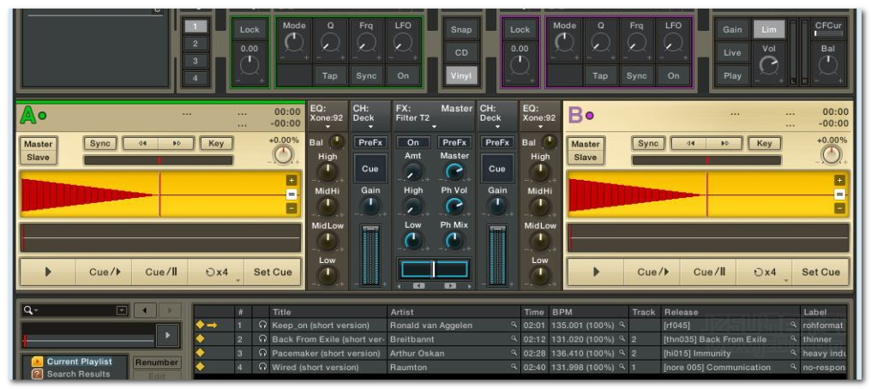Click the magnifier search icon in browser
This screenshot has width=871, height=389.
[x=27, y=311]
